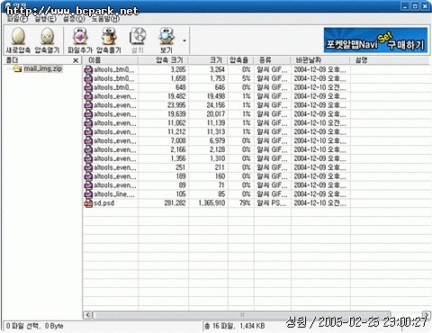The height and width of the screenshot is (333, 432).
Task: Sort by the 종류 column header
Action: [x=273, y=60]
